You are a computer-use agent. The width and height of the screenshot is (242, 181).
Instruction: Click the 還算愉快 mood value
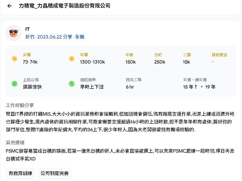32,87
